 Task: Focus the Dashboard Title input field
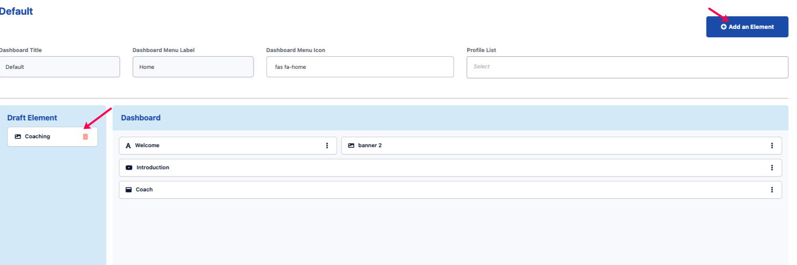tap(59, 67)
